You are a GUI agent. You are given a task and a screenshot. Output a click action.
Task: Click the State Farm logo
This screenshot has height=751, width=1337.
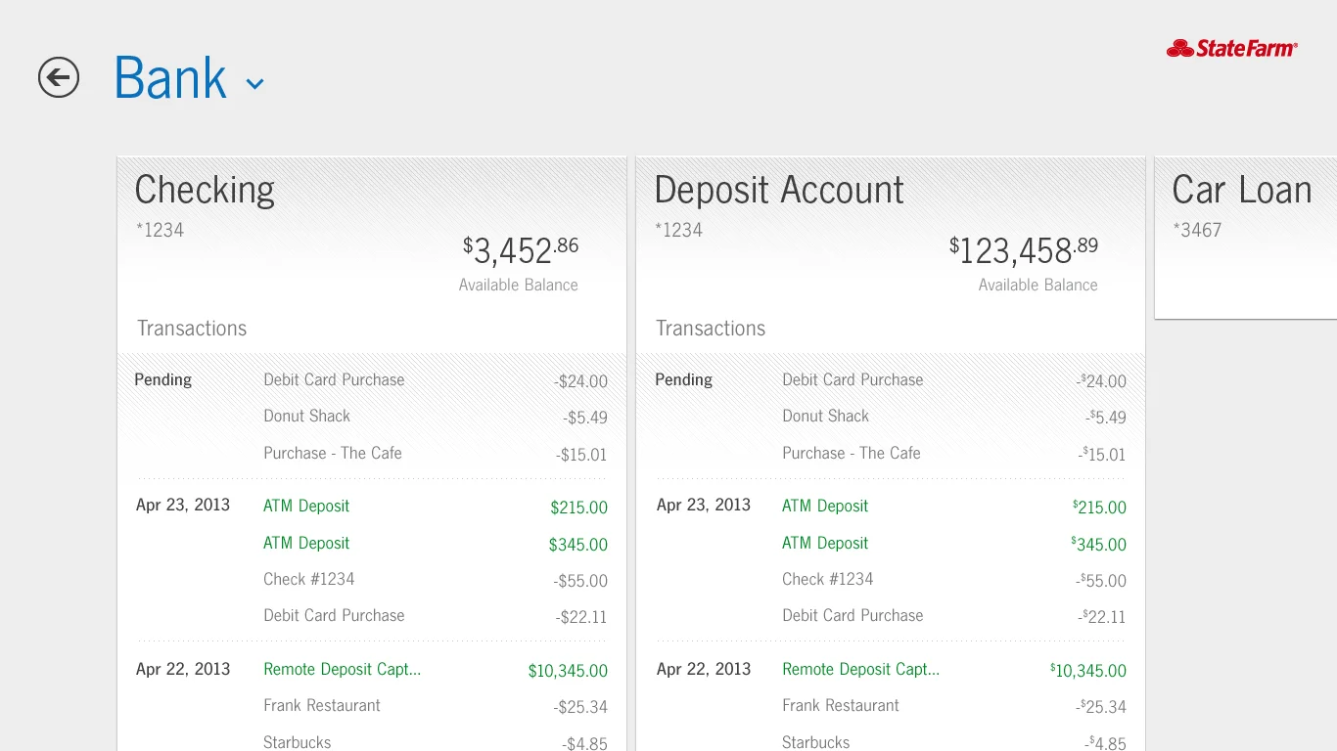[1231, 47]
